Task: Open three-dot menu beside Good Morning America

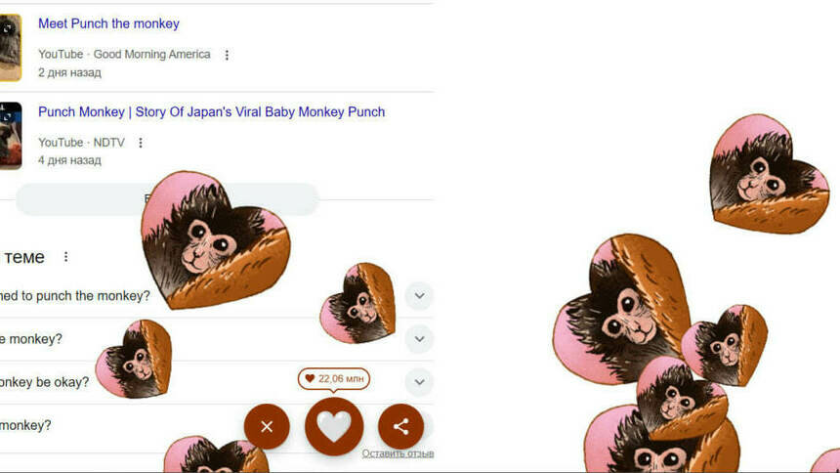Action: pyautogui.click(x=227, y=56)
